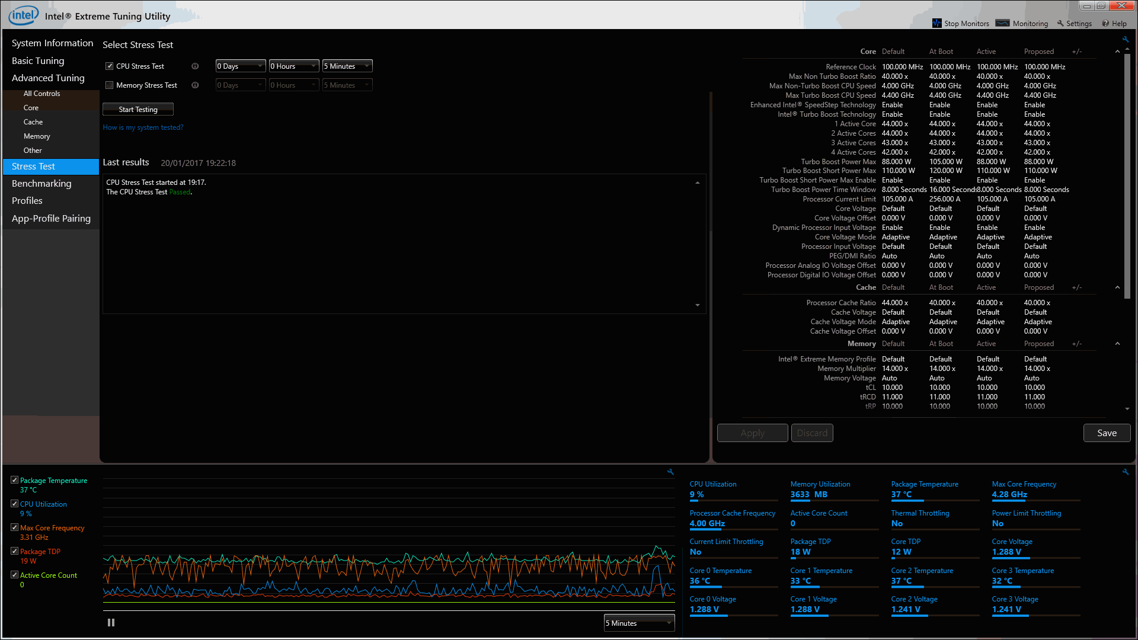
Task: Toggle Max Core Frequency graph checkbox
Action: 14,527
